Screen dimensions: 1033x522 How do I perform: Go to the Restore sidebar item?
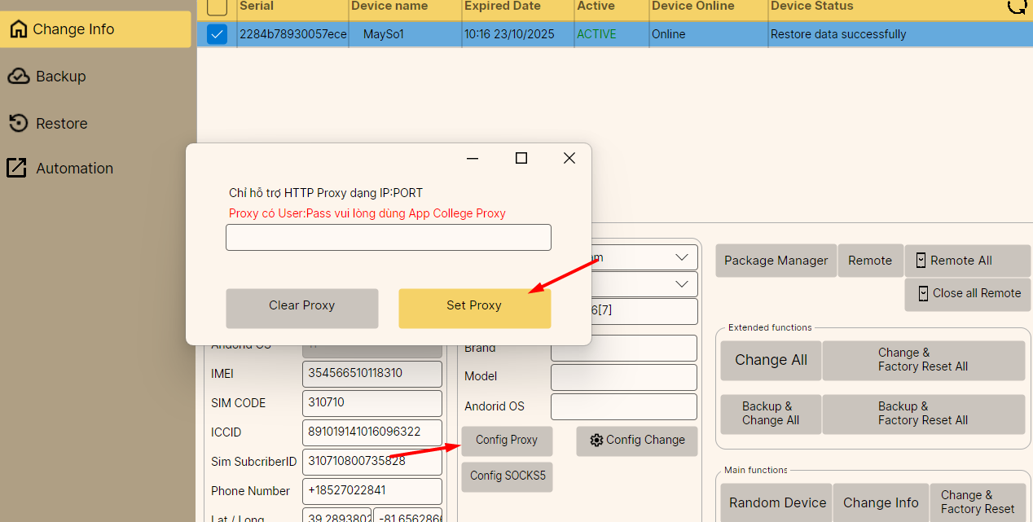click(x=61, y=124)
